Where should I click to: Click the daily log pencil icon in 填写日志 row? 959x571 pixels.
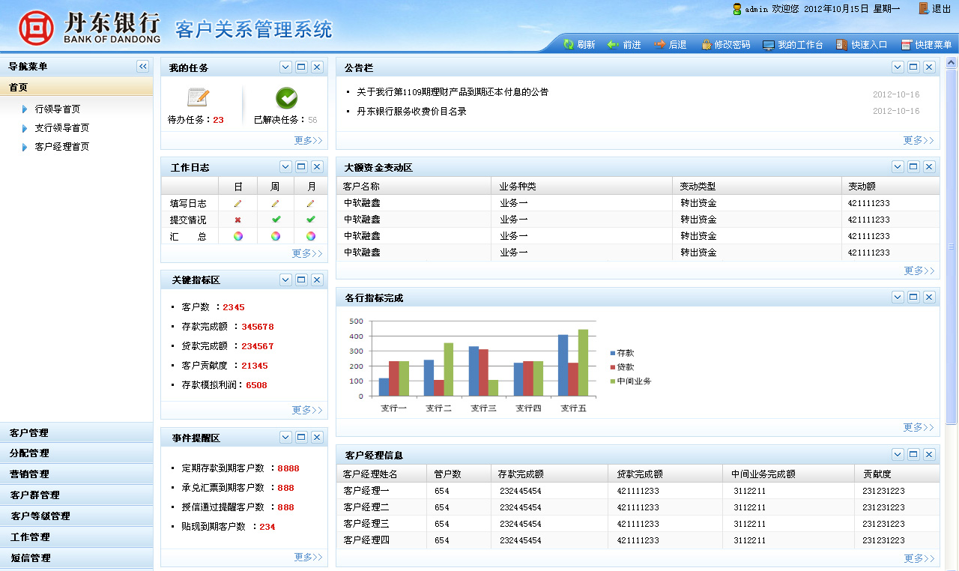(x=238, y=203)
